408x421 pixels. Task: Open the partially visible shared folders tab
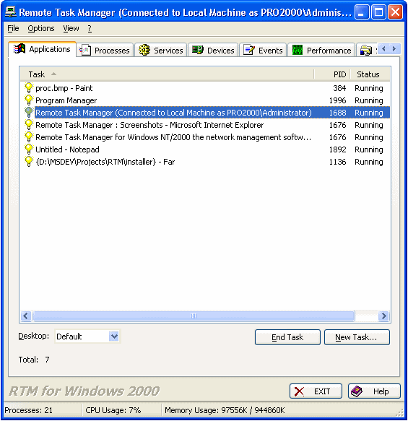coord(366,51)
